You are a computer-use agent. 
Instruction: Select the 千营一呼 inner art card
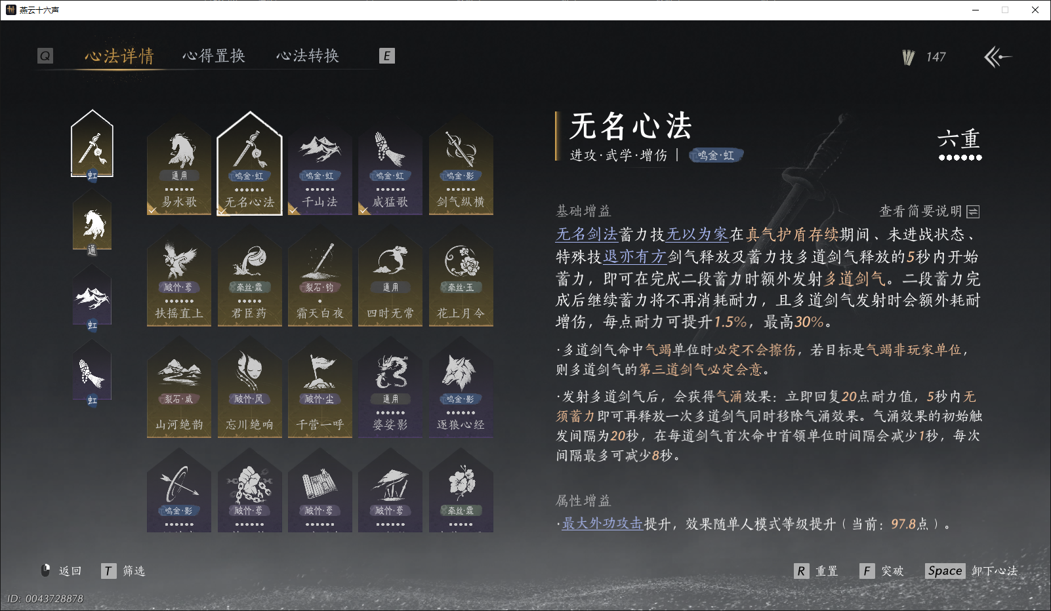pyautogui.click(x=319, y=387)
